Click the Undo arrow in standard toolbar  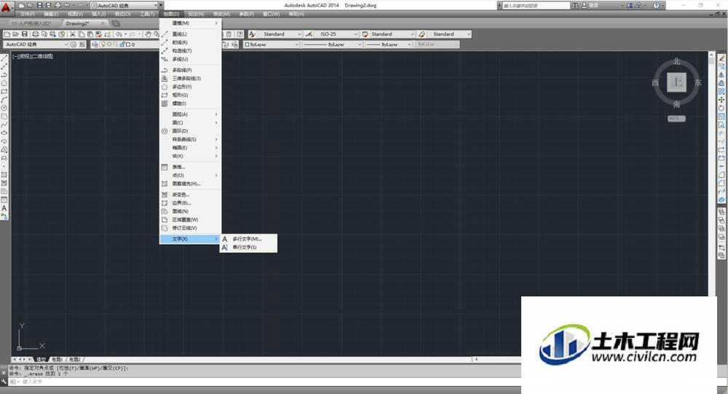point(119,34)
